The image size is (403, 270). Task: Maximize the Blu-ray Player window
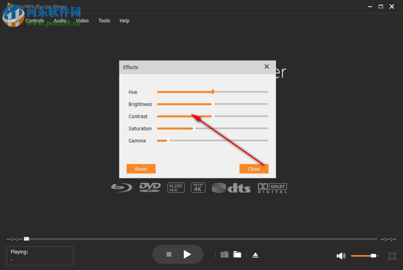click(x=381, y=7)
